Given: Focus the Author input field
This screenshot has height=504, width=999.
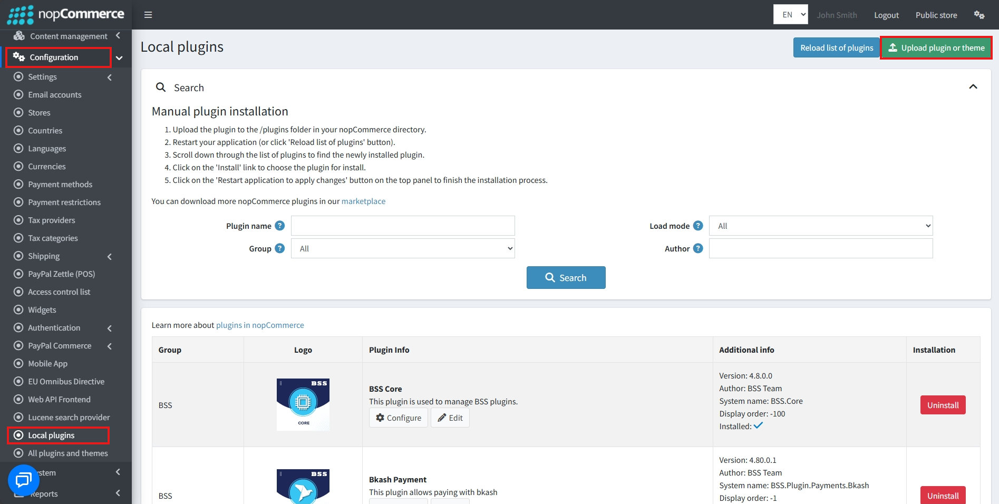Looking at the screenshot, I should [821, 248].
